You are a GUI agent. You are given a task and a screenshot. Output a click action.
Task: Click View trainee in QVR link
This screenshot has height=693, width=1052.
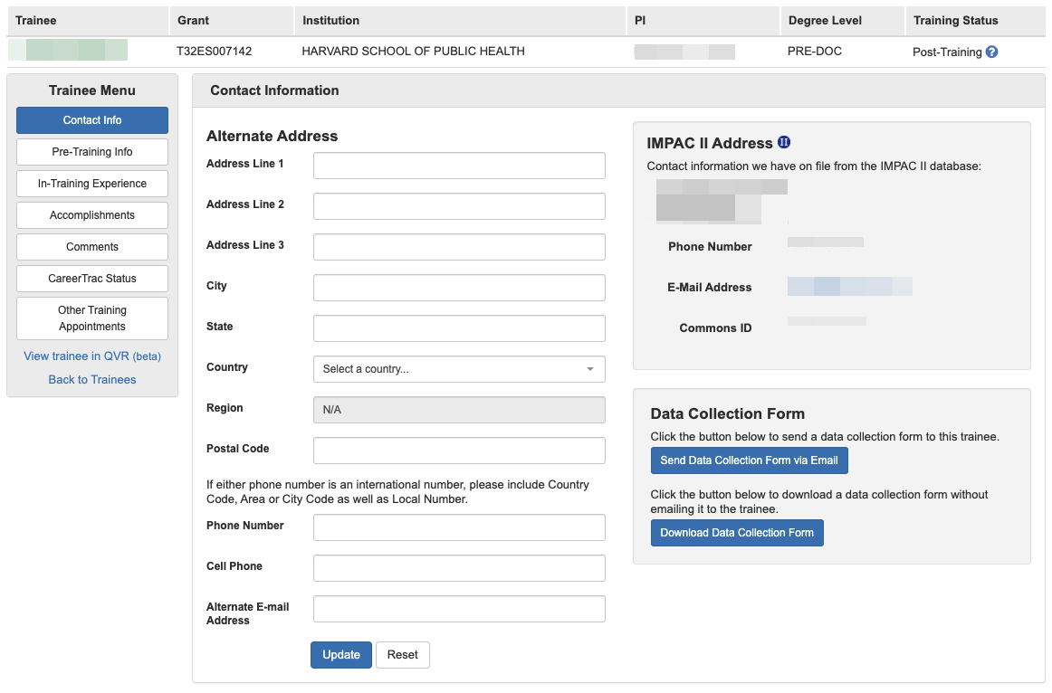(x=92, y=356)
